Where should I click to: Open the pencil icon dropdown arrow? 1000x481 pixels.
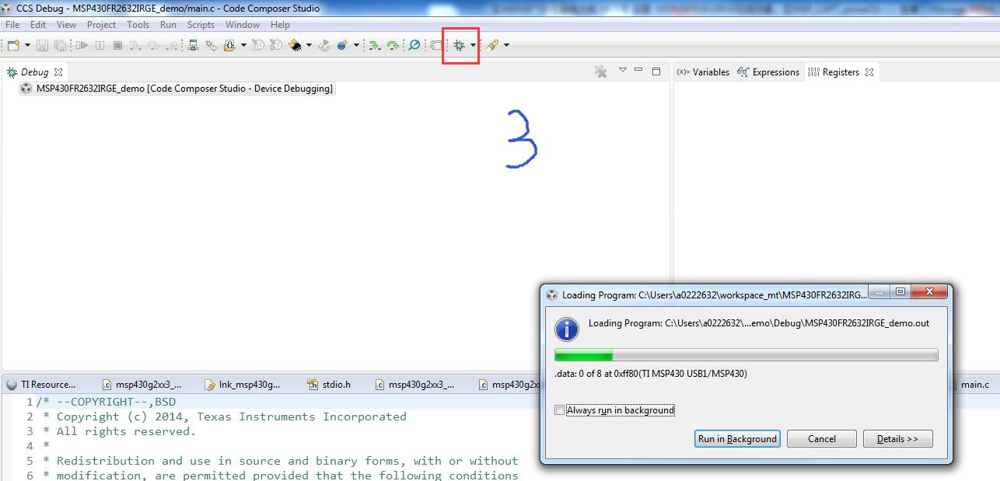pos(507,46)
